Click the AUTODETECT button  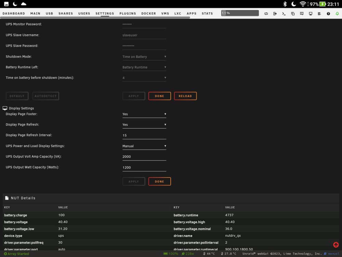point(45,96)
